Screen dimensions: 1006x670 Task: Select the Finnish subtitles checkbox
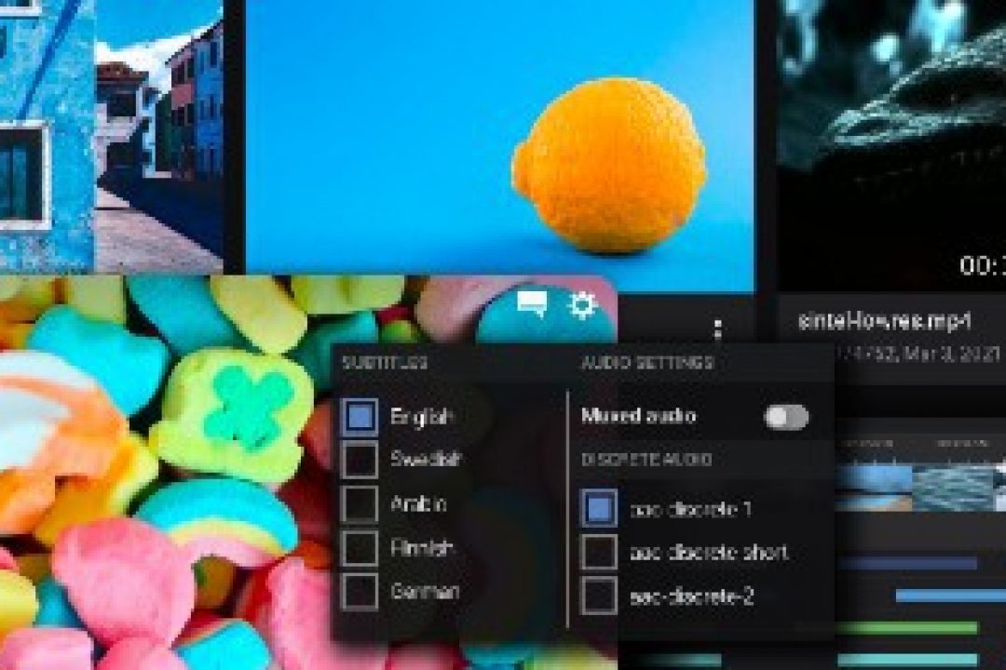(360, 548)
